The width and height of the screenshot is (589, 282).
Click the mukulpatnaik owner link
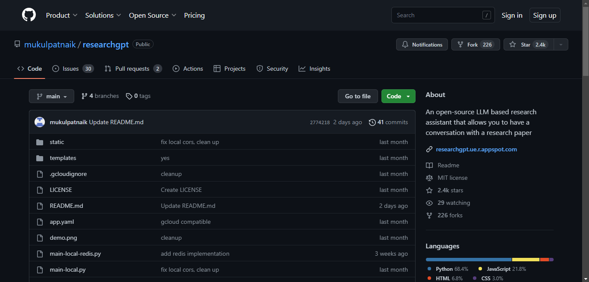tap(50, 44)
